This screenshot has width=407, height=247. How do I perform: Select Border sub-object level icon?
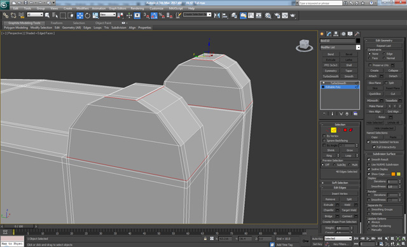pyautogui.click(x=339, y=130)
